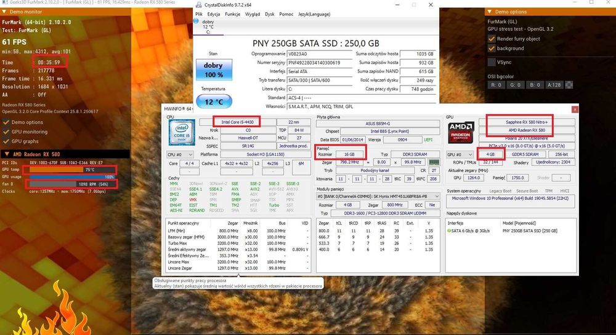The image size is (616, 335).
Task: Click the Haswell-DT codename field
Action: pos(248,138)
